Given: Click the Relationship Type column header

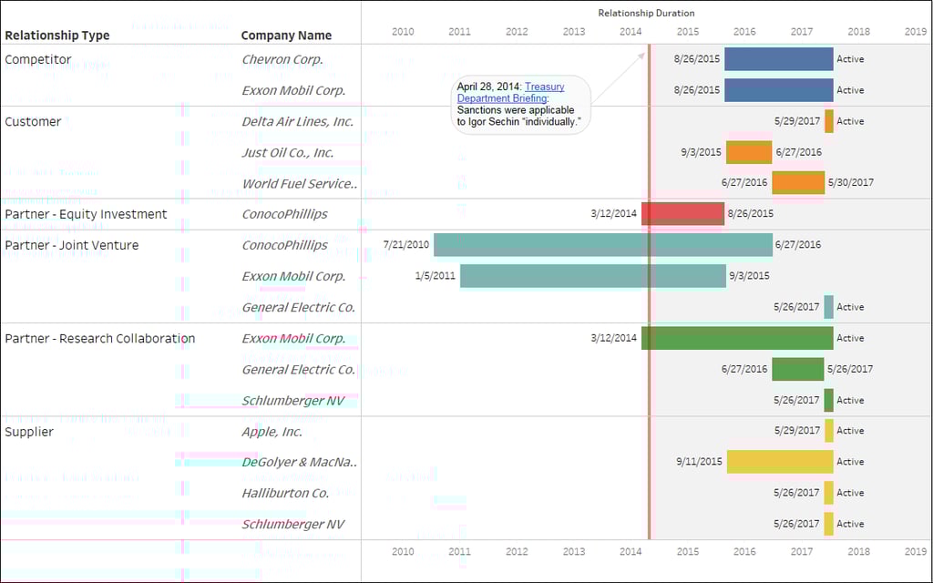Looking at the screenshot, I should pyautogui.click(x=57, y=36).
